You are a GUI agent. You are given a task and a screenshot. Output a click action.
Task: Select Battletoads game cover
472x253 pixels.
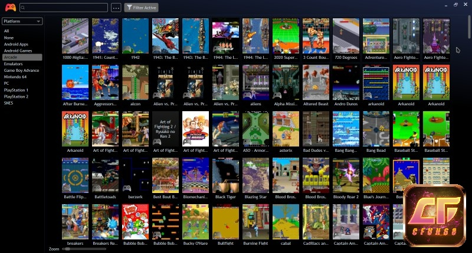(106, 175)
